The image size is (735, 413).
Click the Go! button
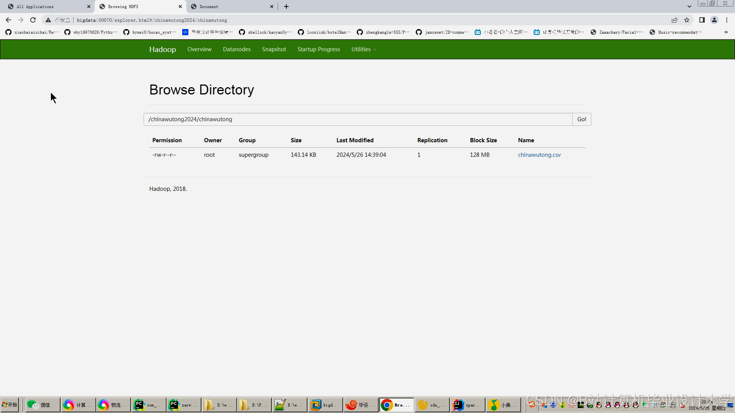coord(581,119)
